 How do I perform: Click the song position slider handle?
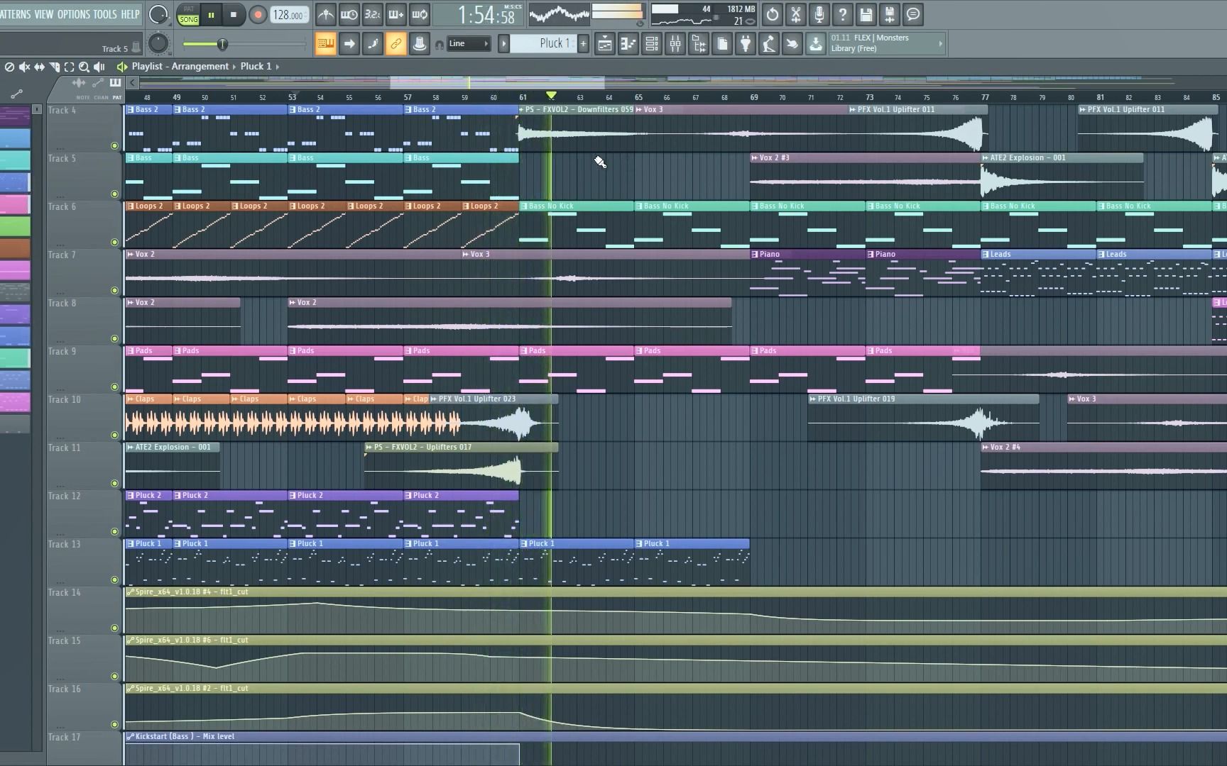coord(222,44)
